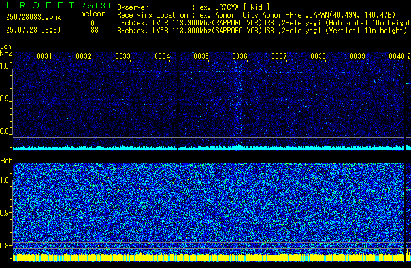Click the date stamp 25.07.28 08:30
This screenshot has height=268, width=411.
[33, 30]
